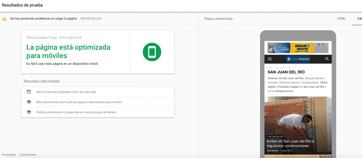This screenshot has width=362, height=158.
Task: Click the Es fácil usar esta página text
Action: (x=62, y=64)
